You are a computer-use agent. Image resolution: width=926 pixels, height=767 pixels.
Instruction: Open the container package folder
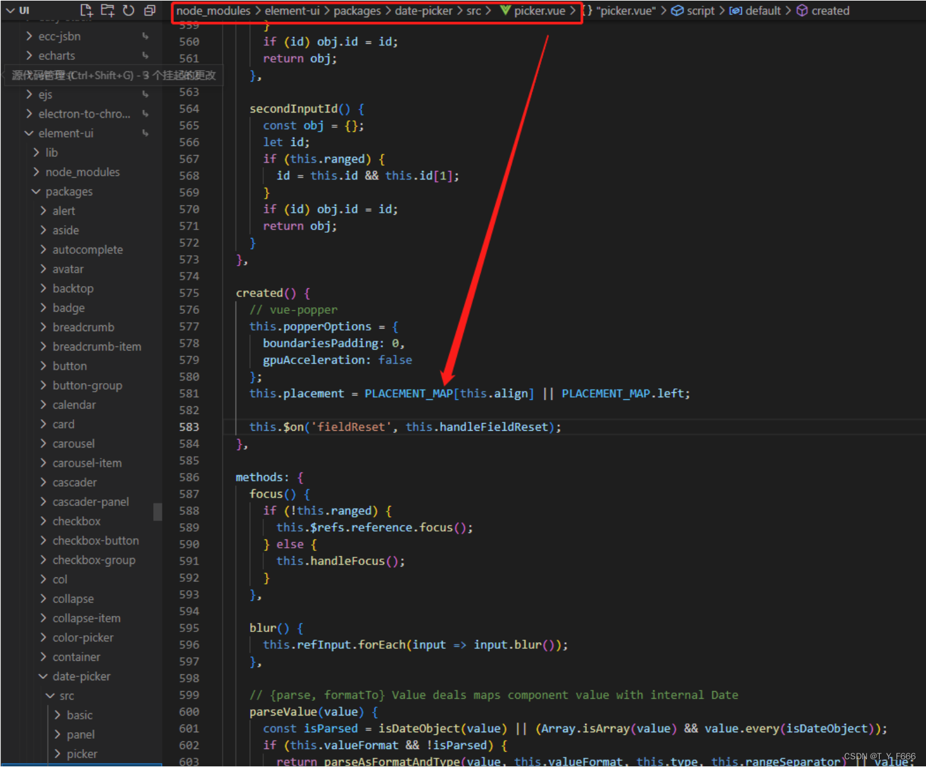point(77,657)
